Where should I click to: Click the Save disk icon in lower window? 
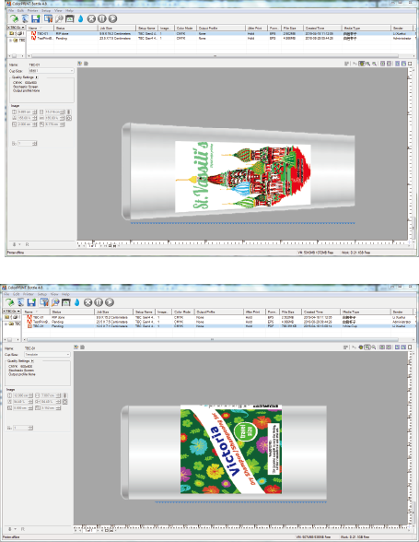click(x=32, y=302)
